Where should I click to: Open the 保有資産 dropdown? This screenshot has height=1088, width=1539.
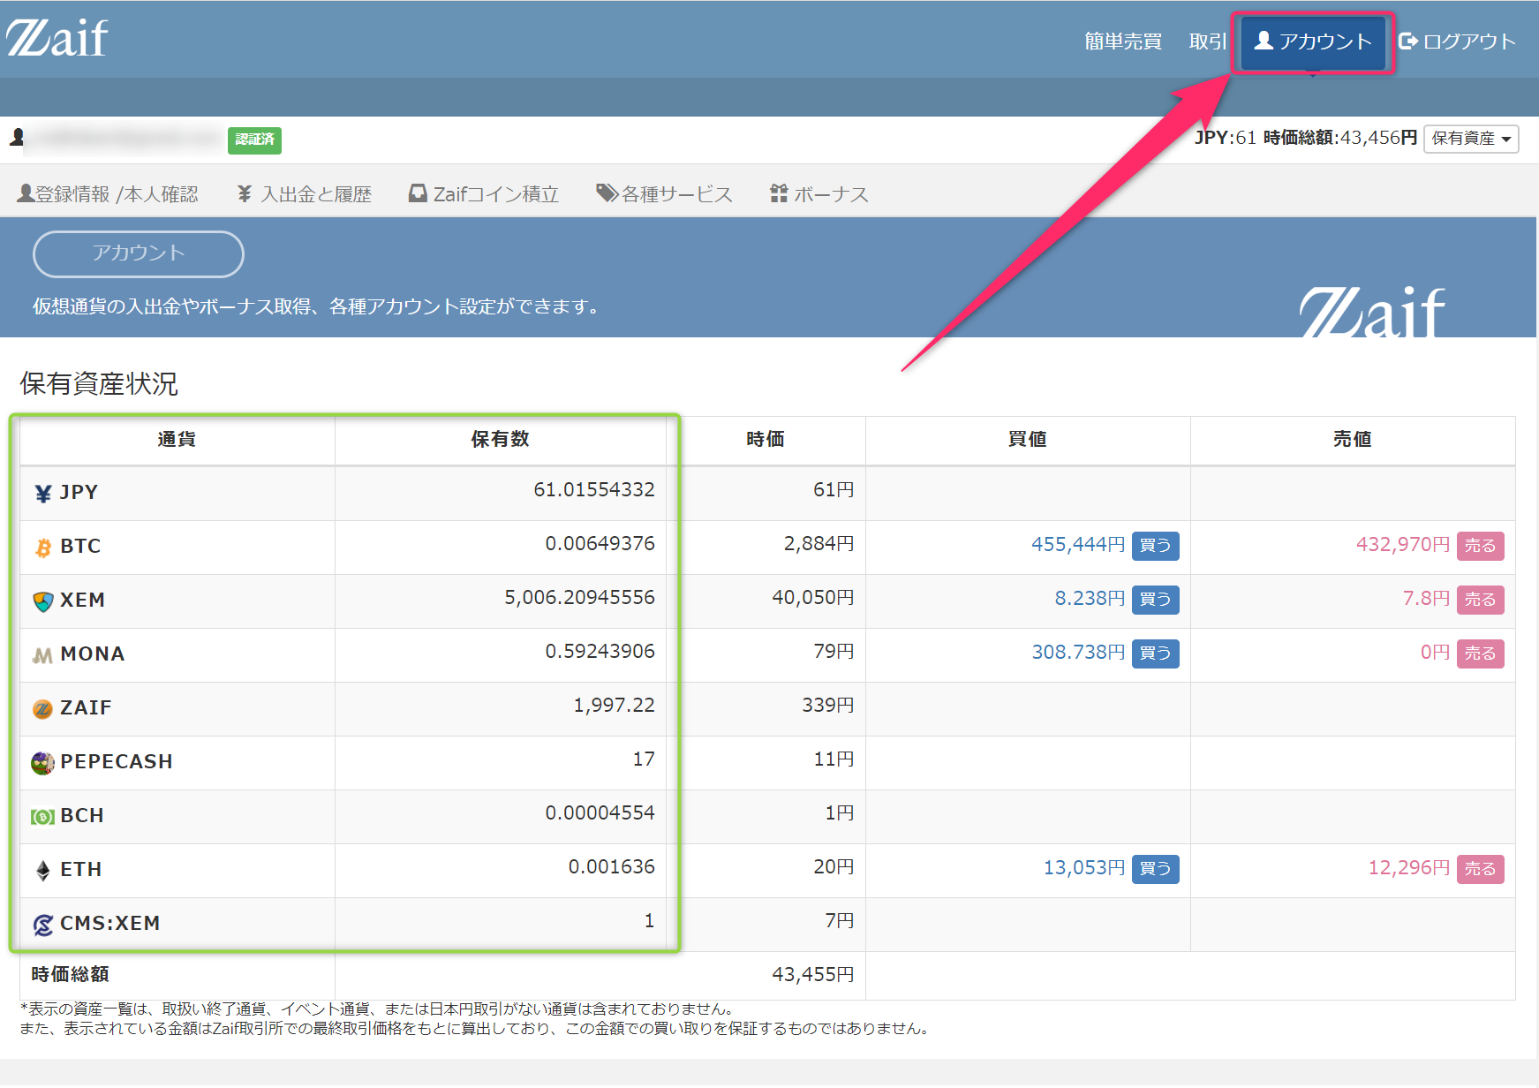[1471, 139]
